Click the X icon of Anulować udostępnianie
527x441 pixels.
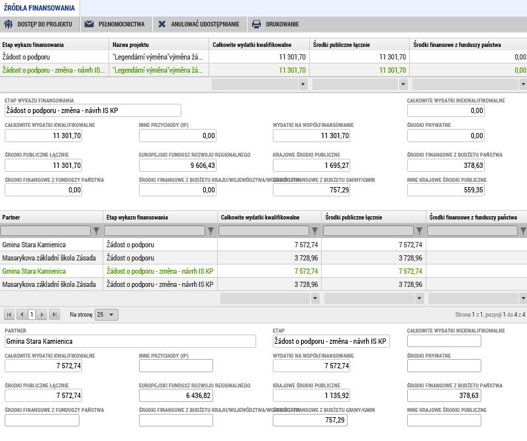tap(162, 24)
